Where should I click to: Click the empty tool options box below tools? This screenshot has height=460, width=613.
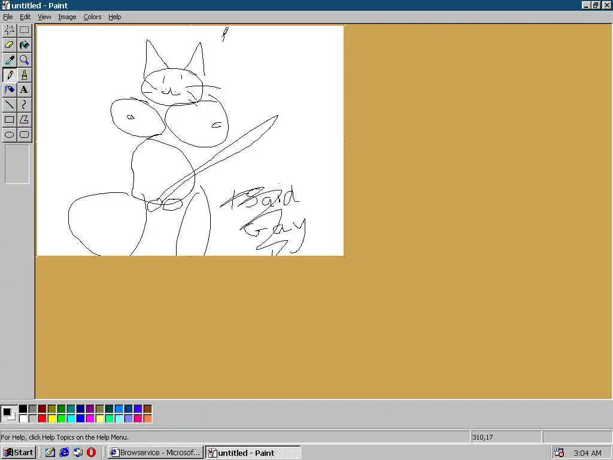click(17, 164)
